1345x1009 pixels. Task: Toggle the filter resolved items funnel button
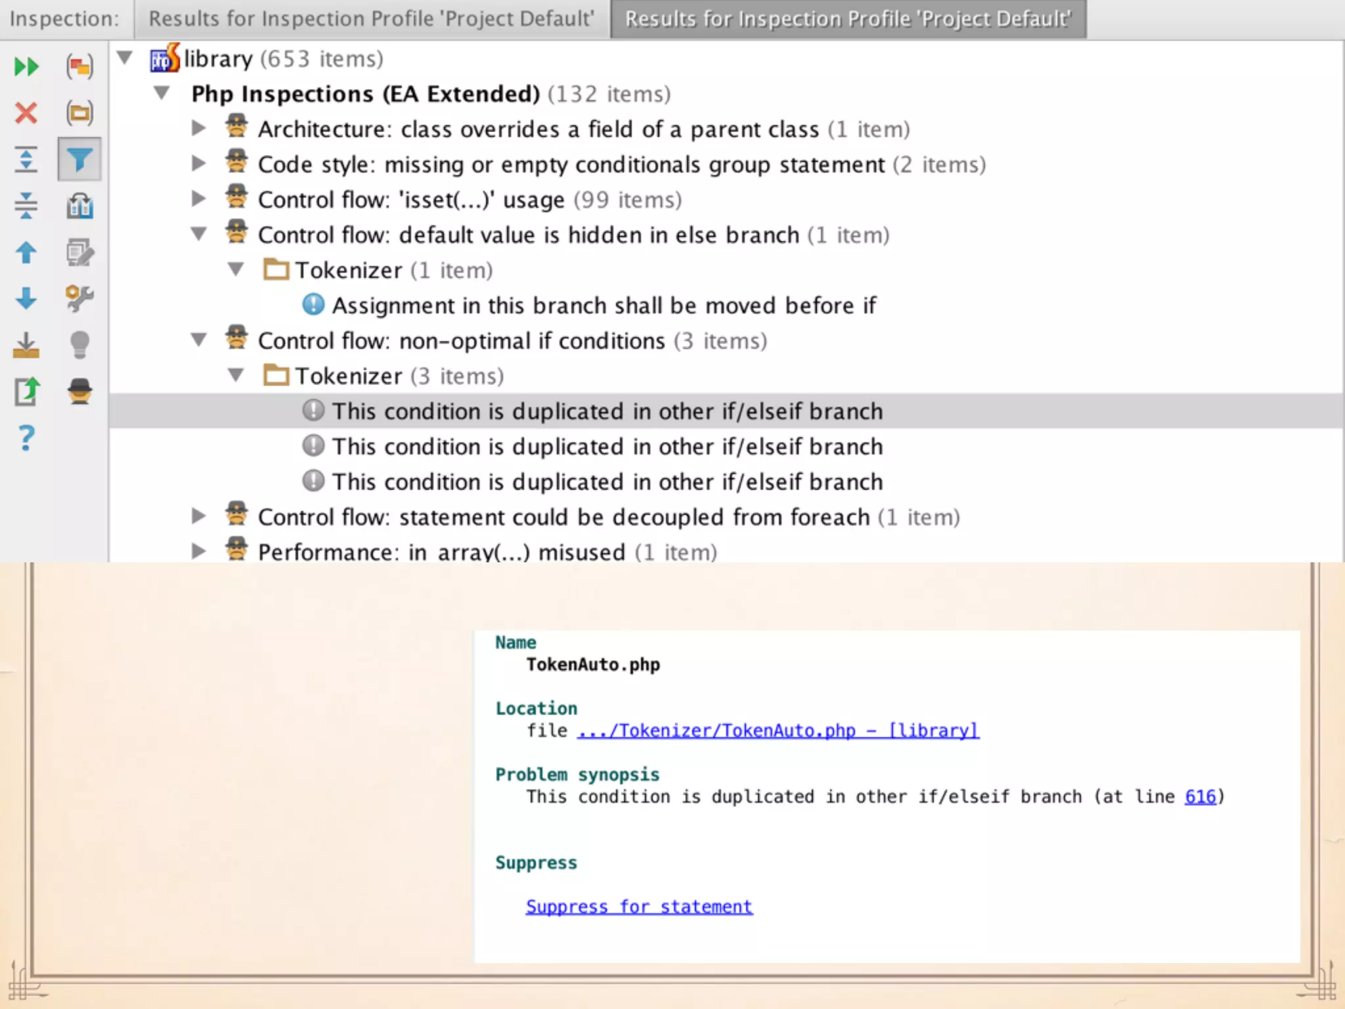[79, 160]
